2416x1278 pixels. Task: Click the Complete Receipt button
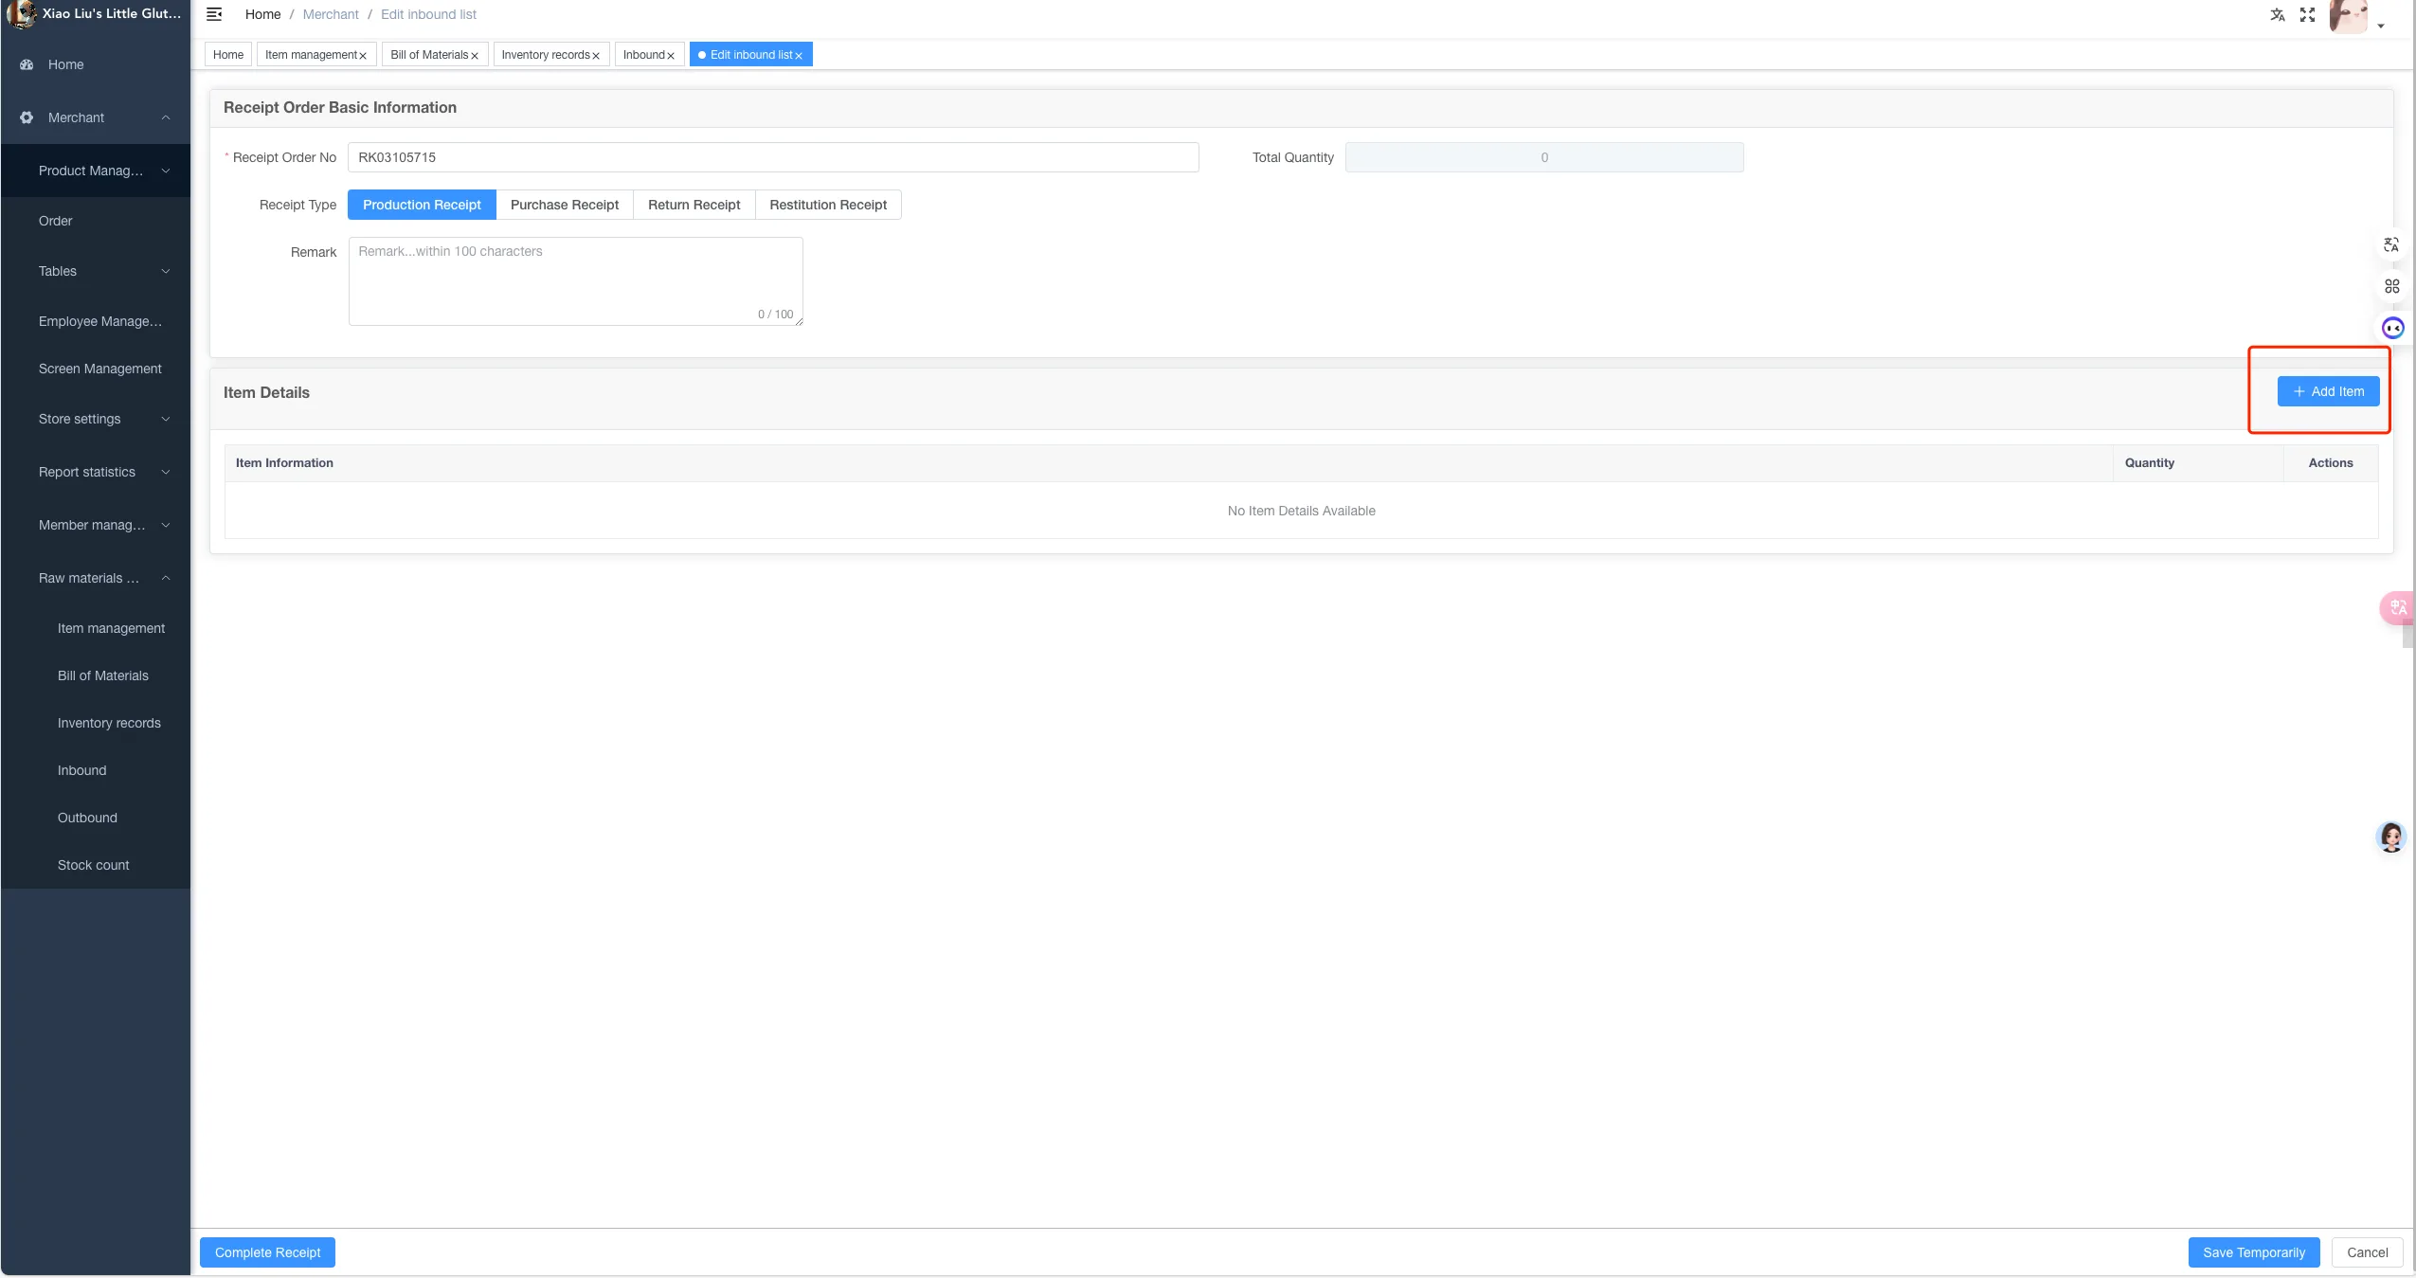tap(267, 1252)
